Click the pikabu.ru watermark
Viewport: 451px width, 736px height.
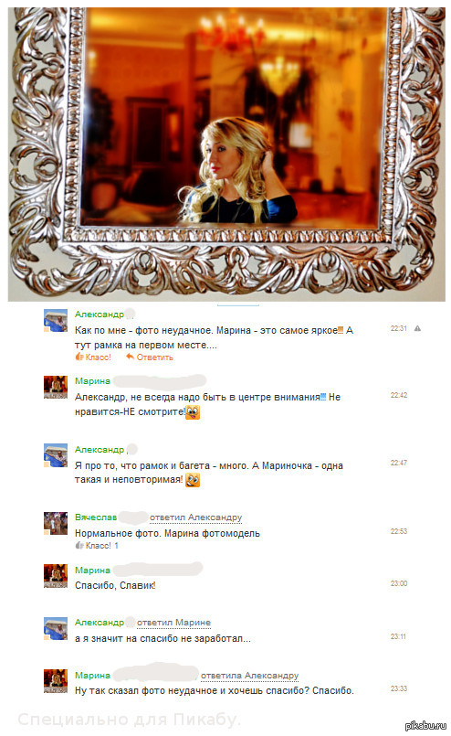coord(425,726)
